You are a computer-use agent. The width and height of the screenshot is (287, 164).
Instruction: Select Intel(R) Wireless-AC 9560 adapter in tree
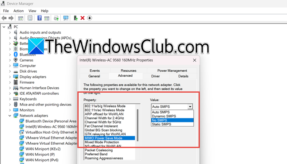tap(51, 127)
